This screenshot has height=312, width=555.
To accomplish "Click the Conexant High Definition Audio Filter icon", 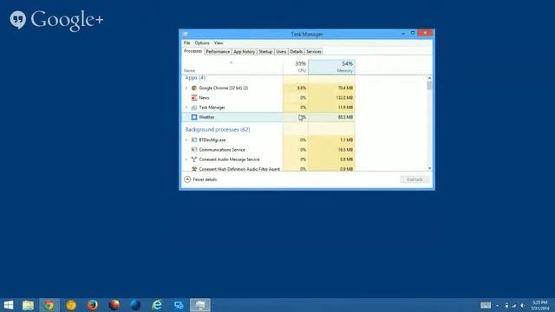I will pyautogui.click(x=194, y=169).
